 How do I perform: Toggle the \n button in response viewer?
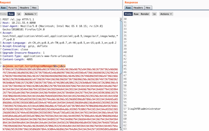pos(154,14)
